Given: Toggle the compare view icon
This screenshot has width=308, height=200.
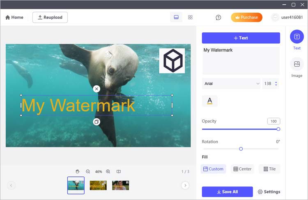Looking at the screenshot, I should point(118,172).
